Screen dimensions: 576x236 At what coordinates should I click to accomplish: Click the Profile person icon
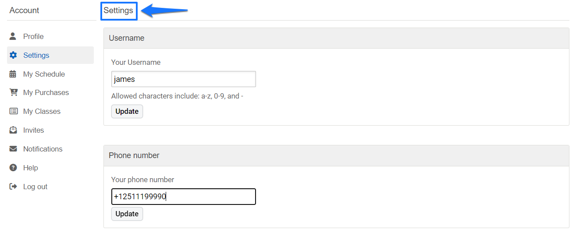point(13,36)
